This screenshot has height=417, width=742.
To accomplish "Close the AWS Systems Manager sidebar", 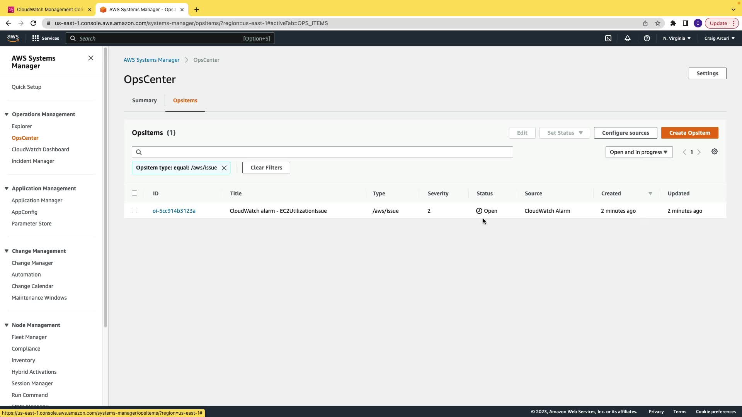I will click(91, 58).
